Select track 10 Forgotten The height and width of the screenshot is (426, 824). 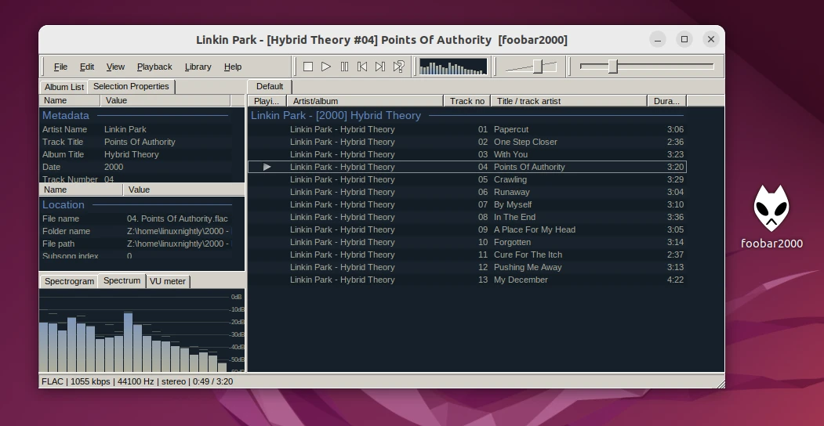coord(466,242)
